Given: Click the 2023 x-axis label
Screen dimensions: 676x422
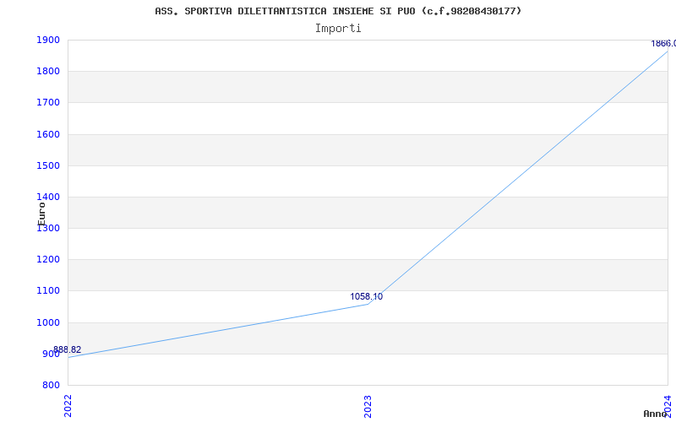Looking at the screenshot, I should (368, 406).
